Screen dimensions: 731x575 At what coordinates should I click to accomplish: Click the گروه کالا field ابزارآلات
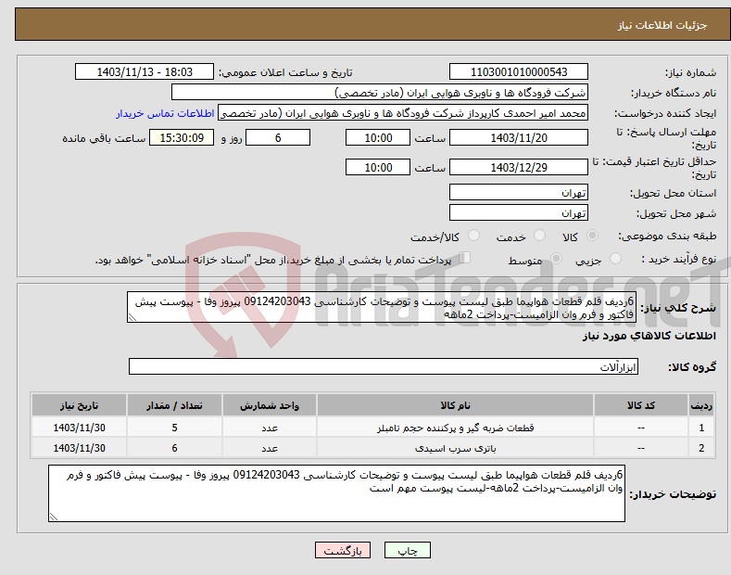(384, 367)
